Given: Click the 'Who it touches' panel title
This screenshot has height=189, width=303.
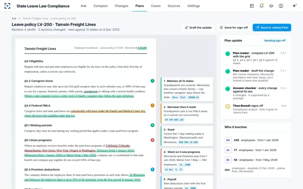Looking at the screenshot, I should (236, 127).
